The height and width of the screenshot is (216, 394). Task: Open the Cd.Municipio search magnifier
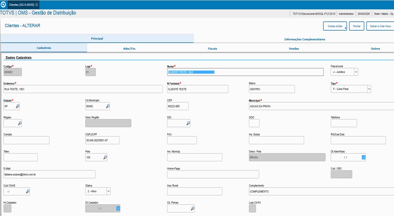point(107,106)
